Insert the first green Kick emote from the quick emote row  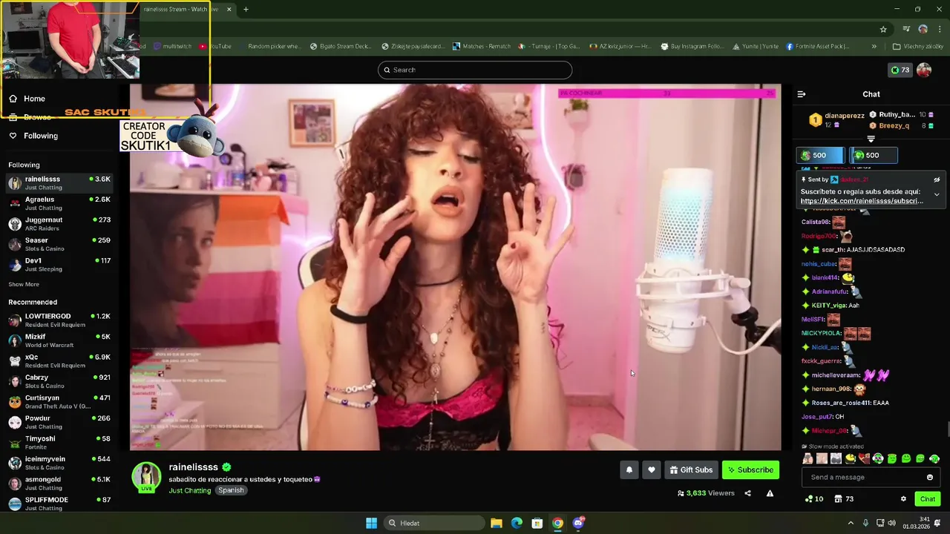[878, 459]
